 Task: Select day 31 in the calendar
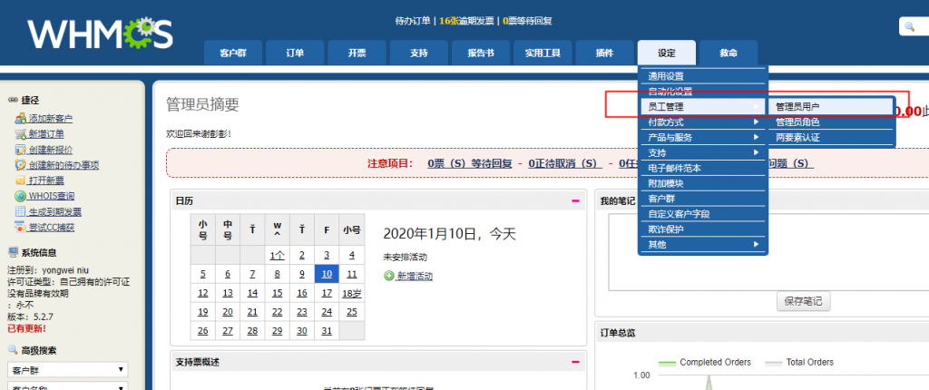point(327,331)
